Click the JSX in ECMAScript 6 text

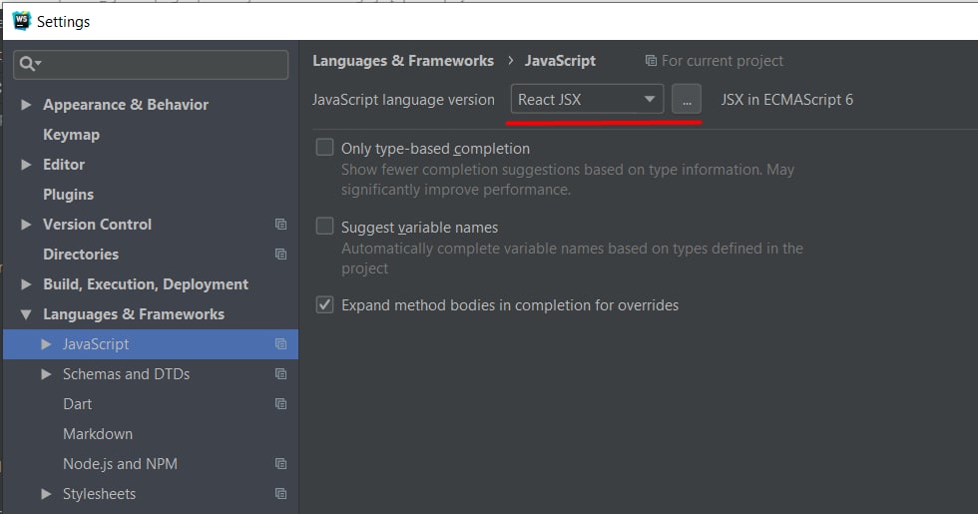786,99
